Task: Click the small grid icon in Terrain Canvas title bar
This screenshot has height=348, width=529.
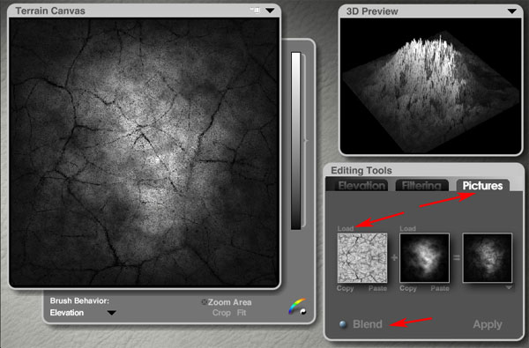Action: [x=256, y=11]
